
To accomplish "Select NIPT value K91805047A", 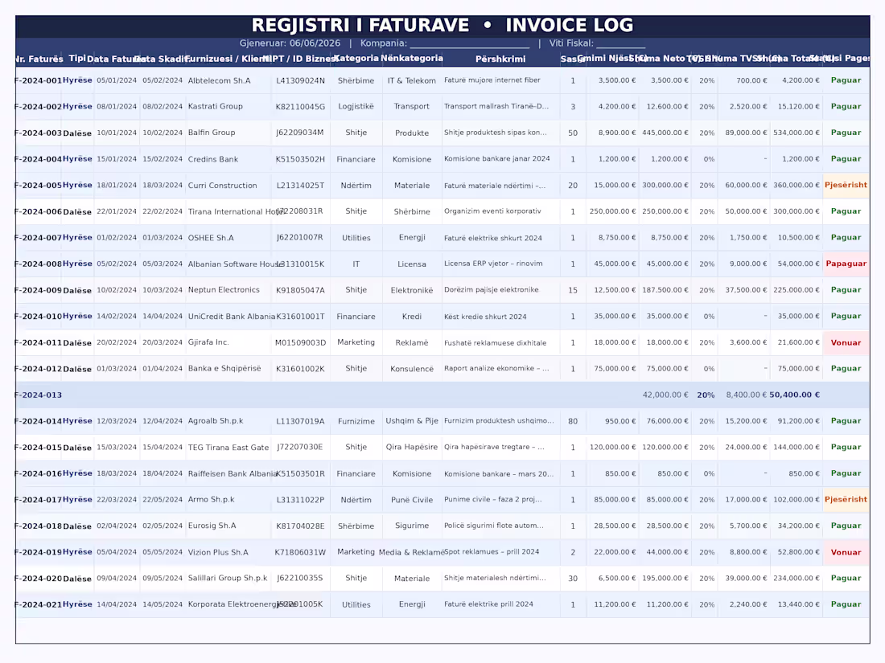I will [300, 290].
